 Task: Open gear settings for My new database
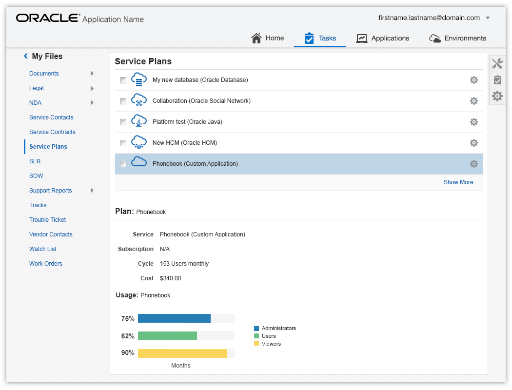pos(474,80)
